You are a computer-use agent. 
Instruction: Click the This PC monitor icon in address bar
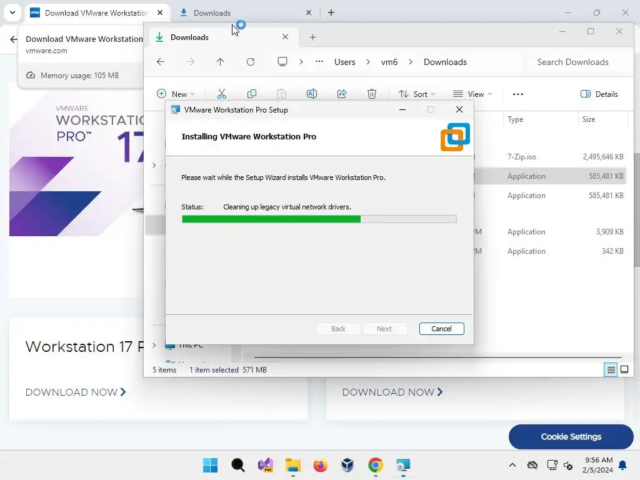pos(282,62)
